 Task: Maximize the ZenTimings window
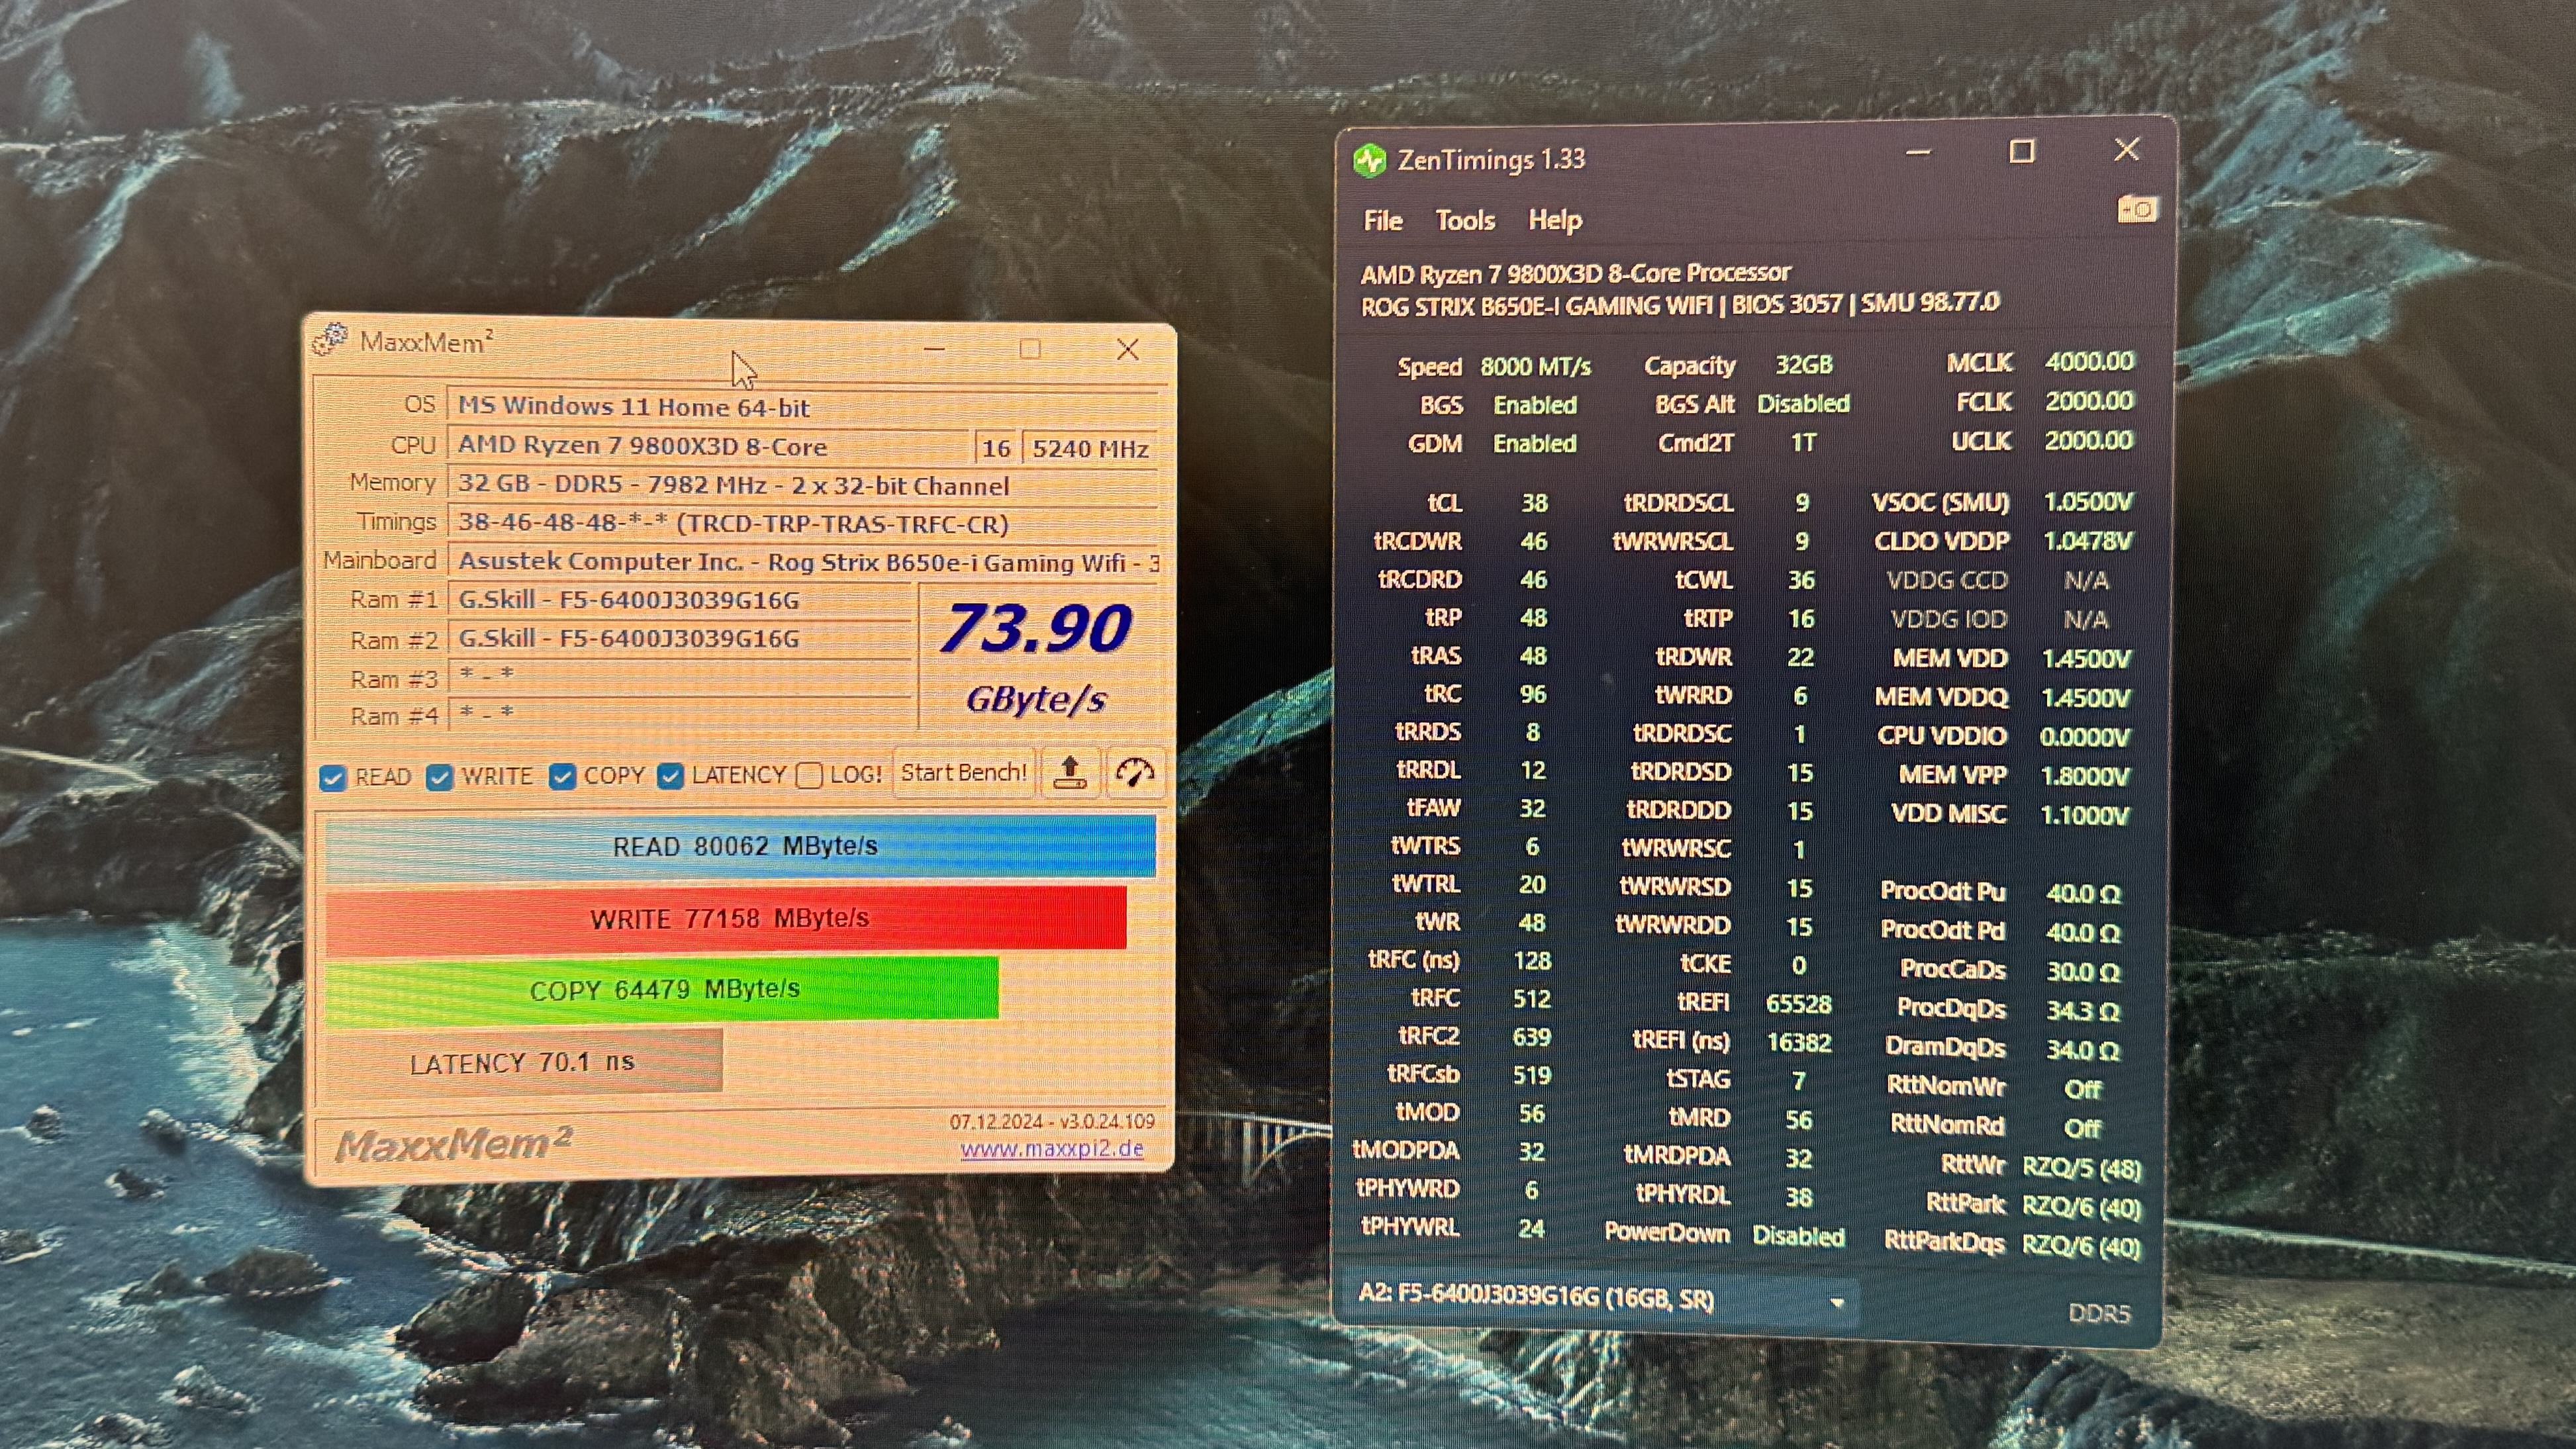pos(2022,152)
